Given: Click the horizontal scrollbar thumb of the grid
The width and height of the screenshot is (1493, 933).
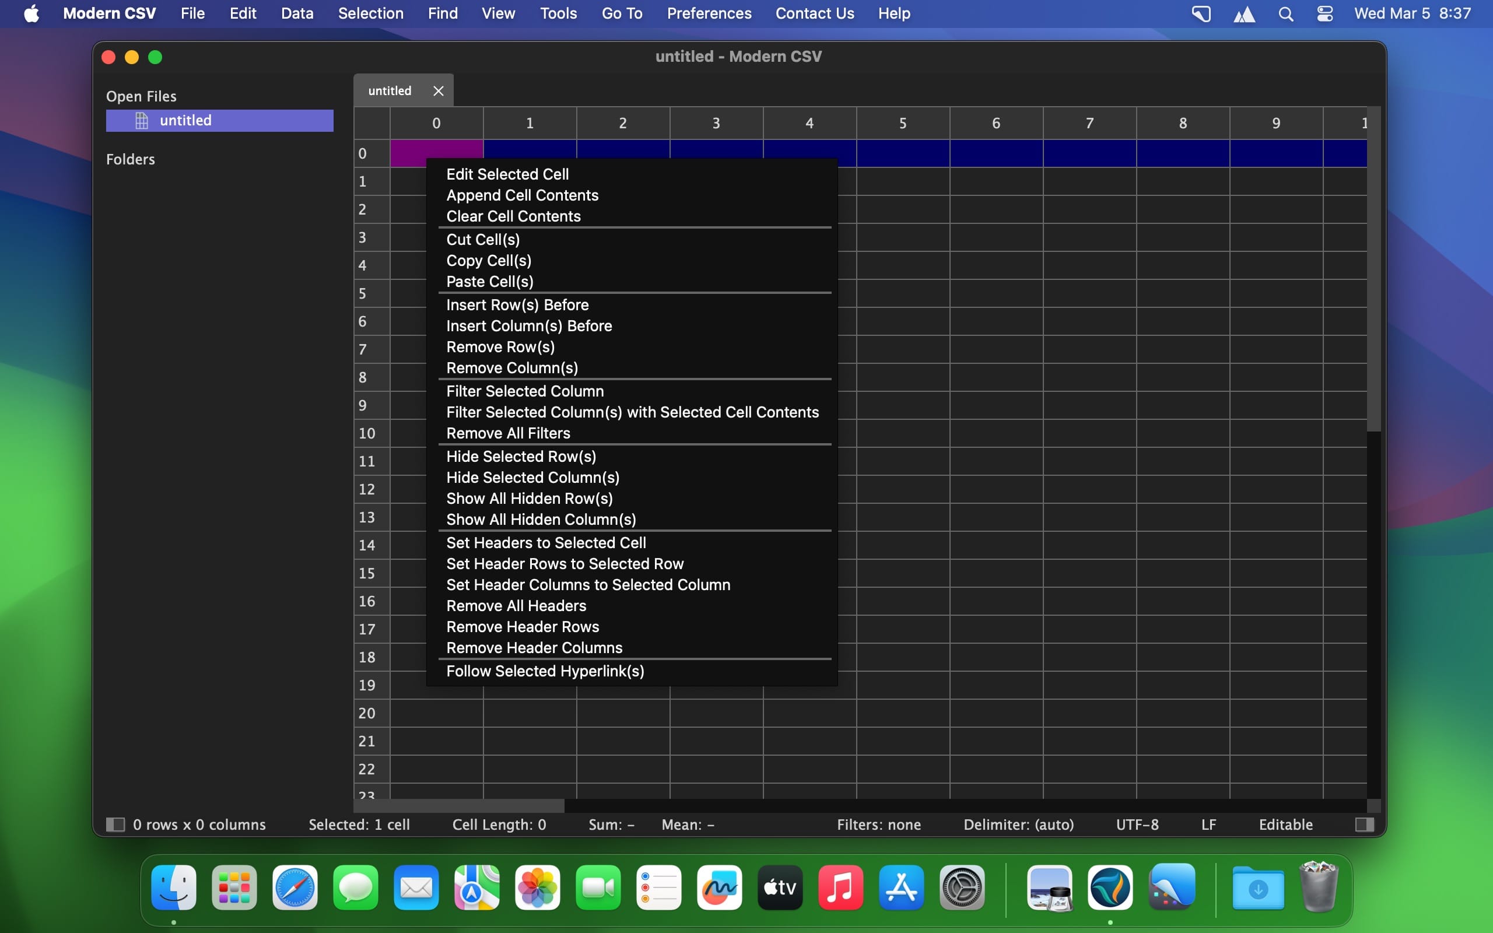Looking at the screenshot, I should [459, 806].
